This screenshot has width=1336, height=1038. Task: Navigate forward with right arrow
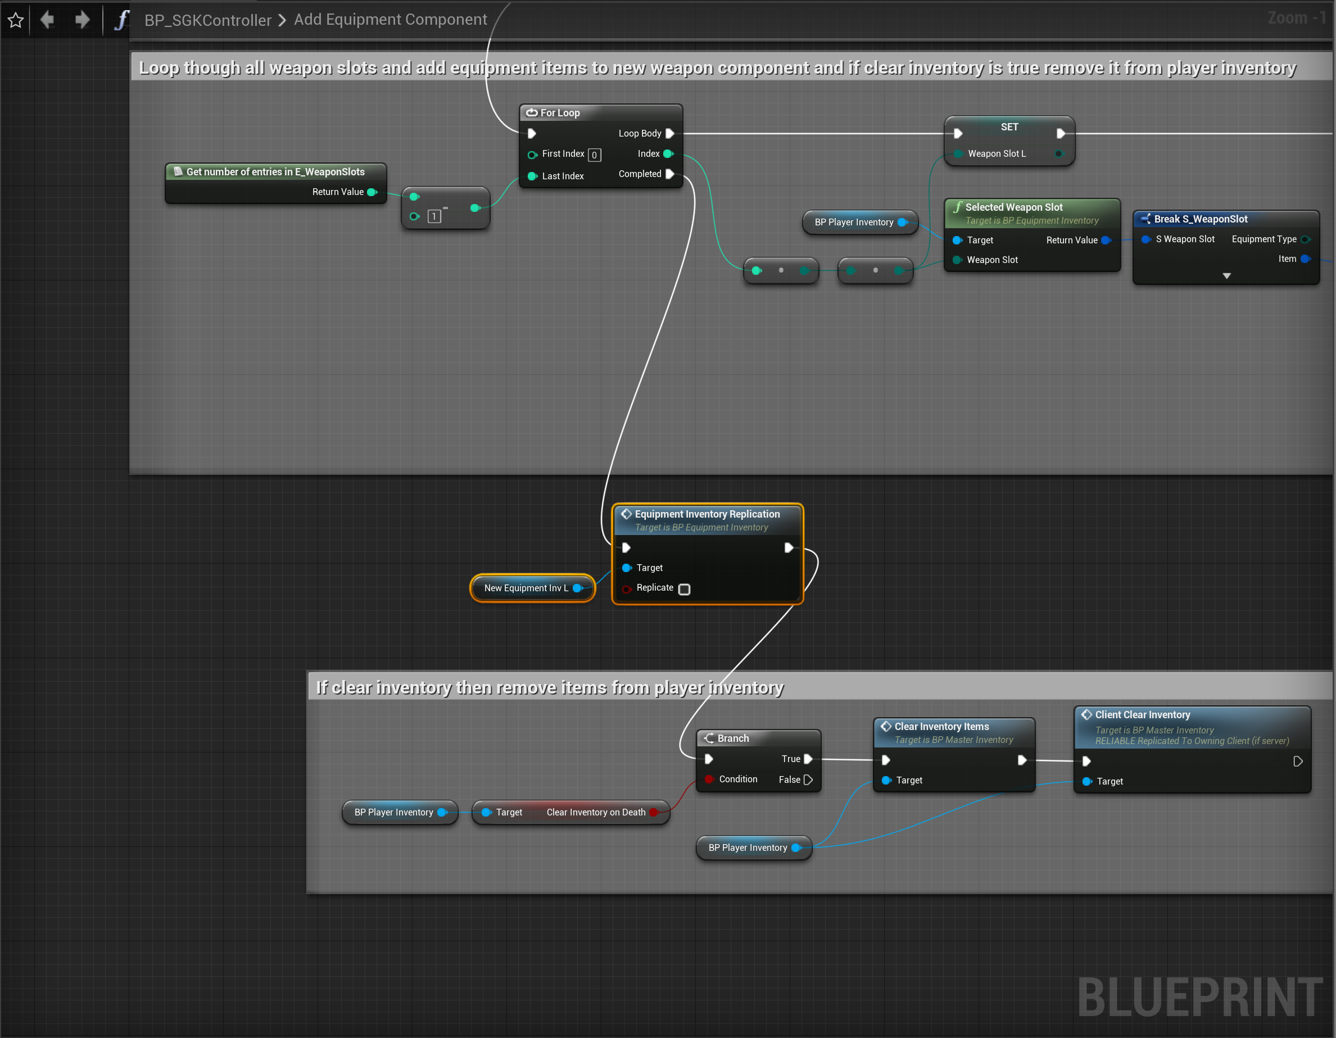click(82, 20)
